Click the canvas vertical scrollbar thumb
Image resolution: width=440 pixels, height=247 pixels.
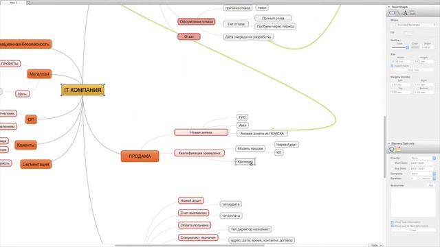[x=385, y=147]
